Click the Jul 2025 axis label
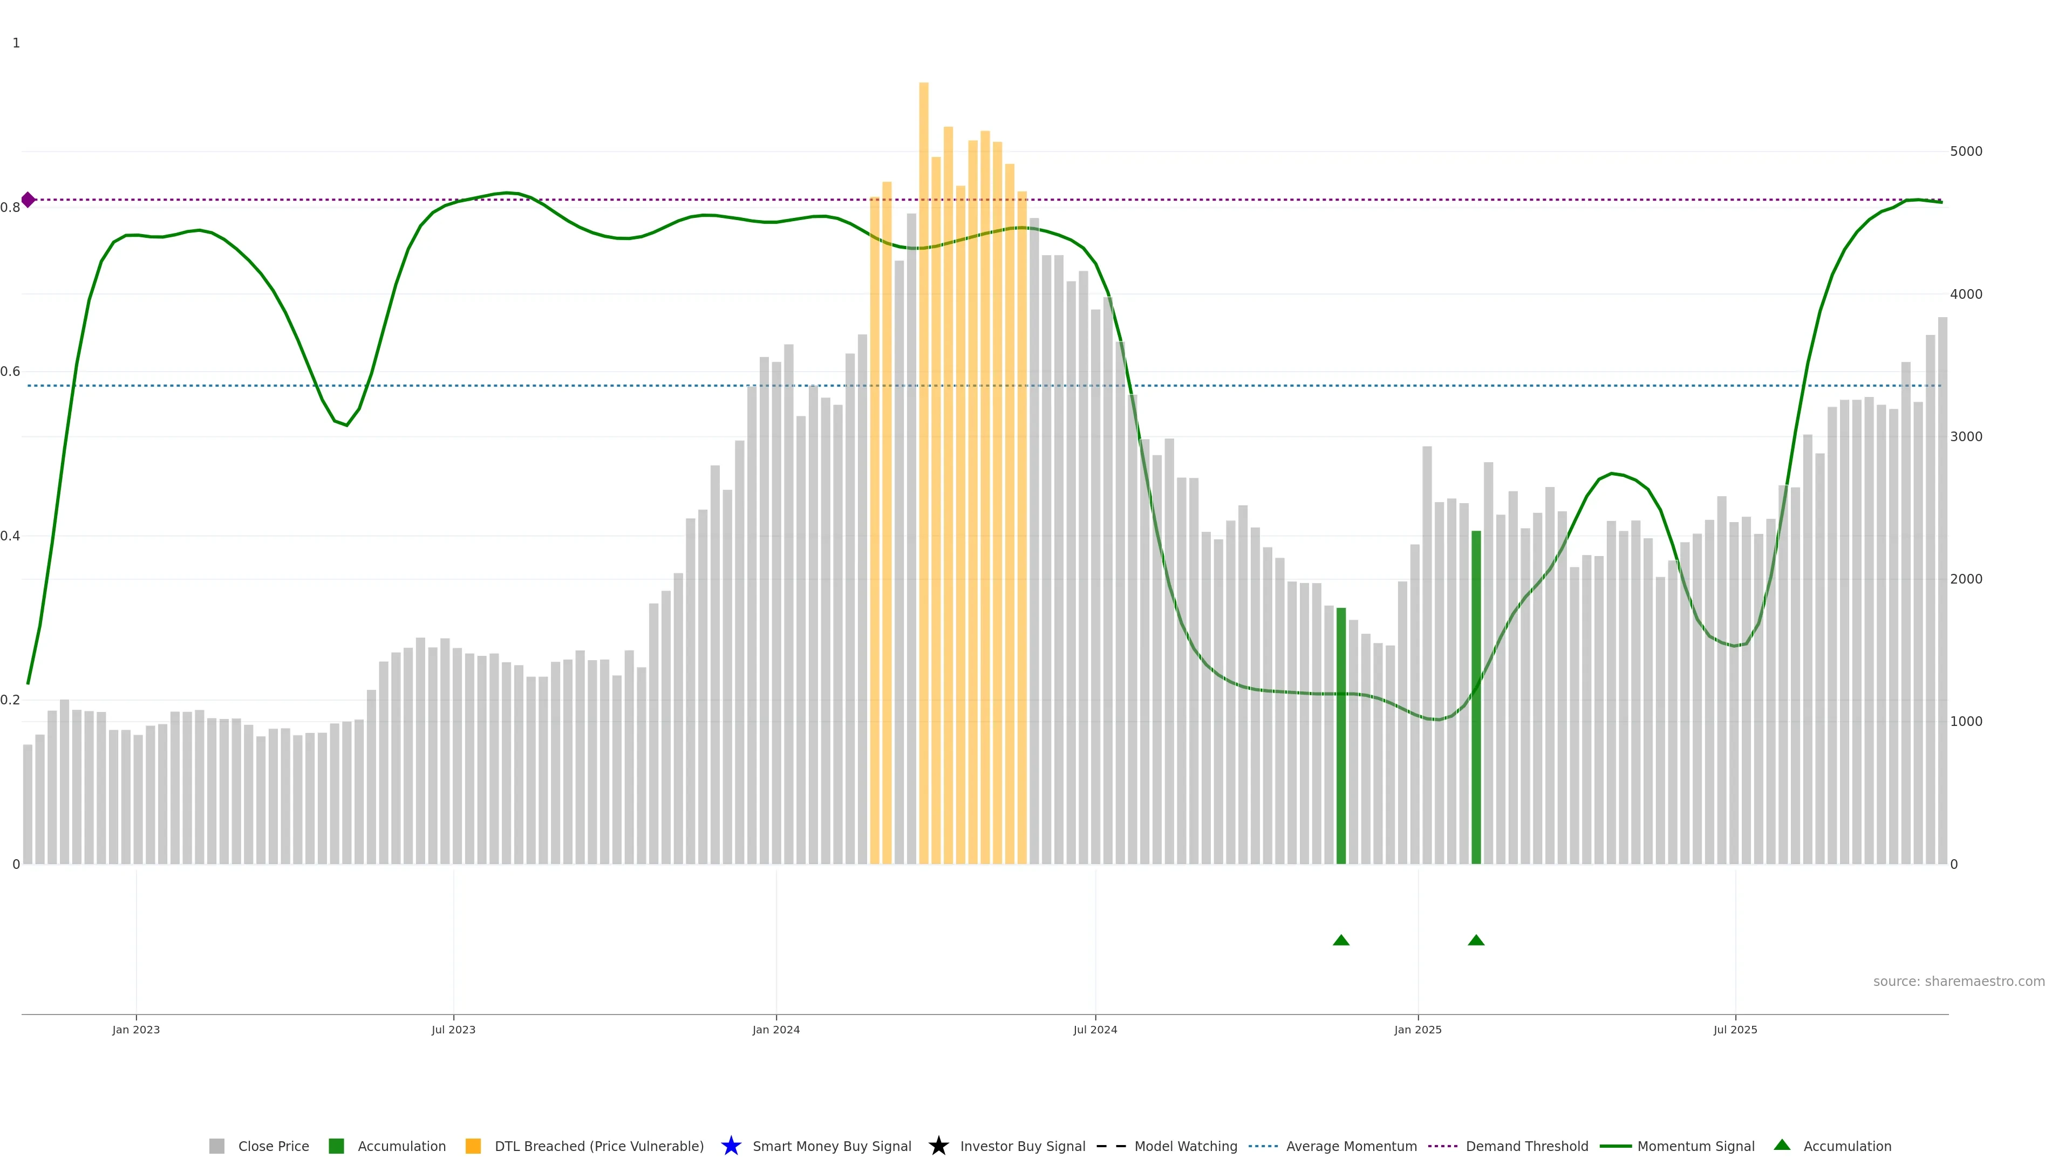Screen dimensions: 2072x1165 pos(1735,1029)
